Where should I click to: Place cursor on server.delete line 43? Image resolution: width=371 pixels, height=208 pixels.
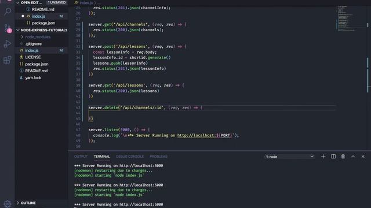(146, 107)
